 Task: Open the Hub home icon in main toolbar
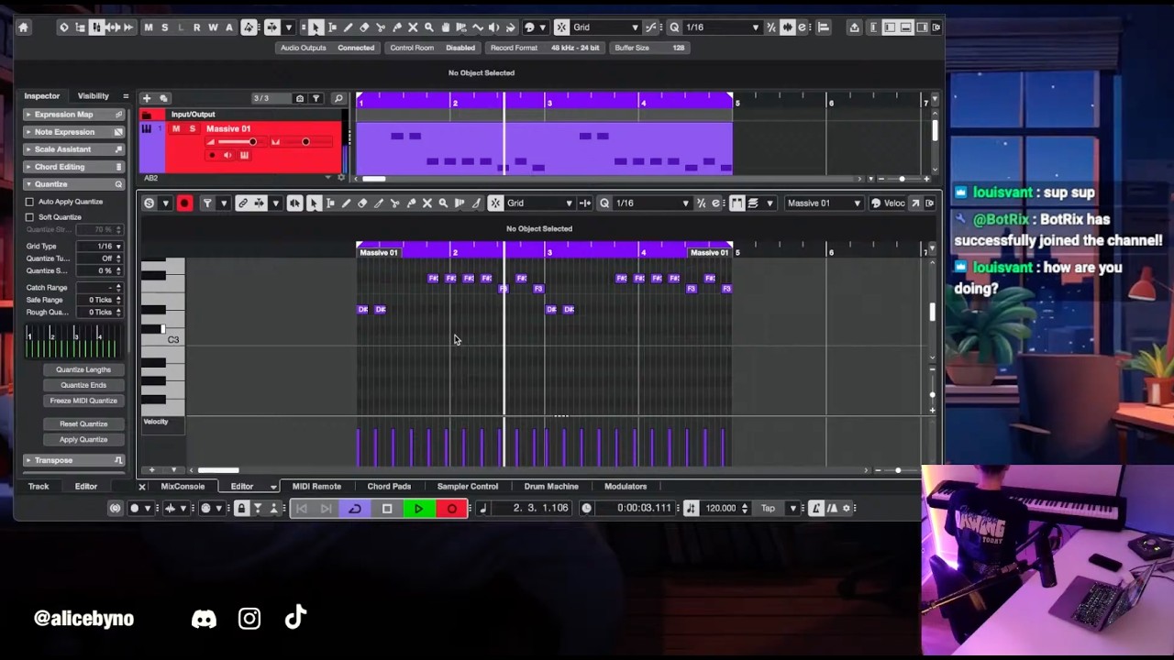point(23,27)
